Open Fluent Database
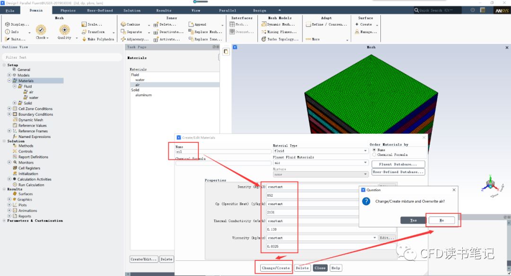This screenshot has width=511, height=276. click(x=398, y=164)
